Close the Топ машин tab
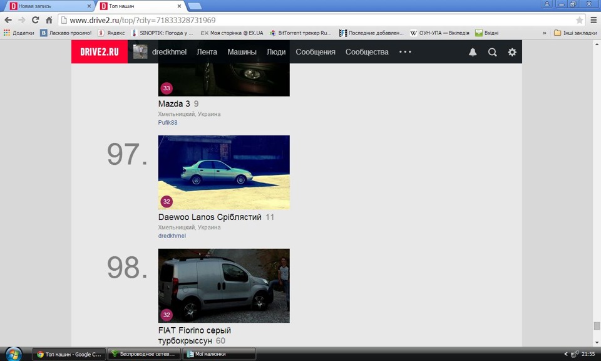 (179, 6)
